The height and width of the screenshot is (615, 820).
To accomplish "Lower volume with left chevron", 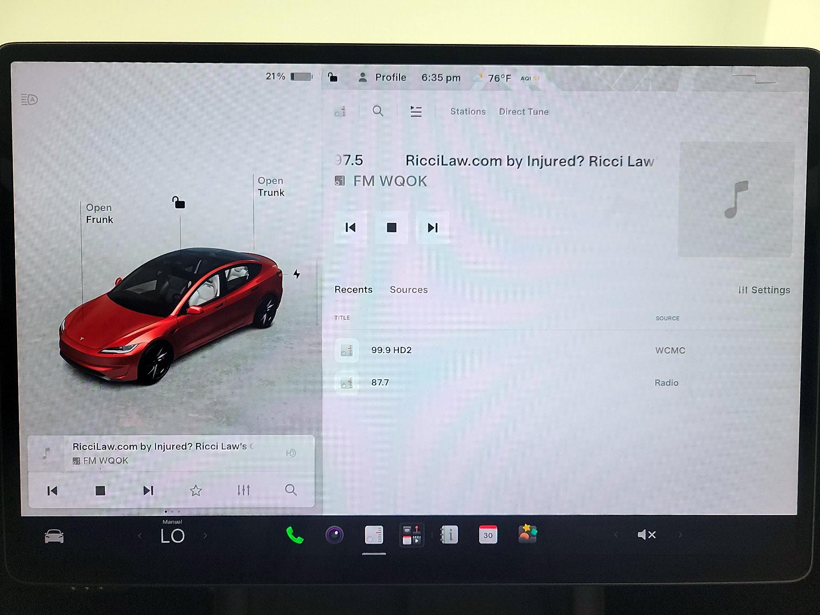I will click(x=615, y=535).
